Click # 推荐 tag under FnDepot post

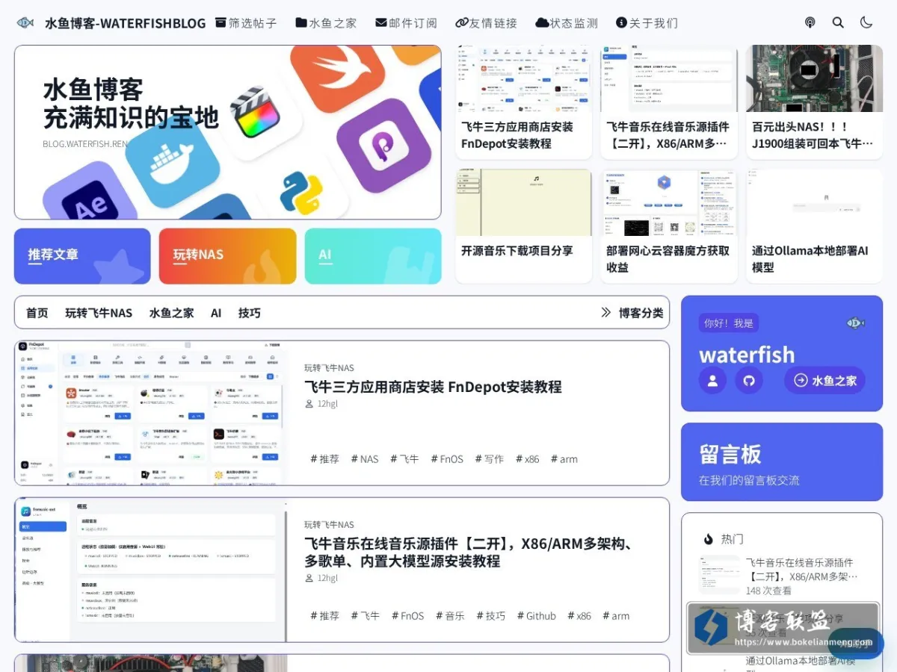[x=324, y=459]
